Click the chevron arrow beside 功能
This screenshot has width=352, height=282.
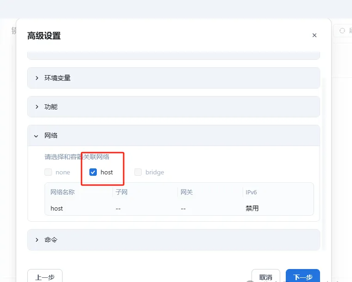[x=37, y=107]
